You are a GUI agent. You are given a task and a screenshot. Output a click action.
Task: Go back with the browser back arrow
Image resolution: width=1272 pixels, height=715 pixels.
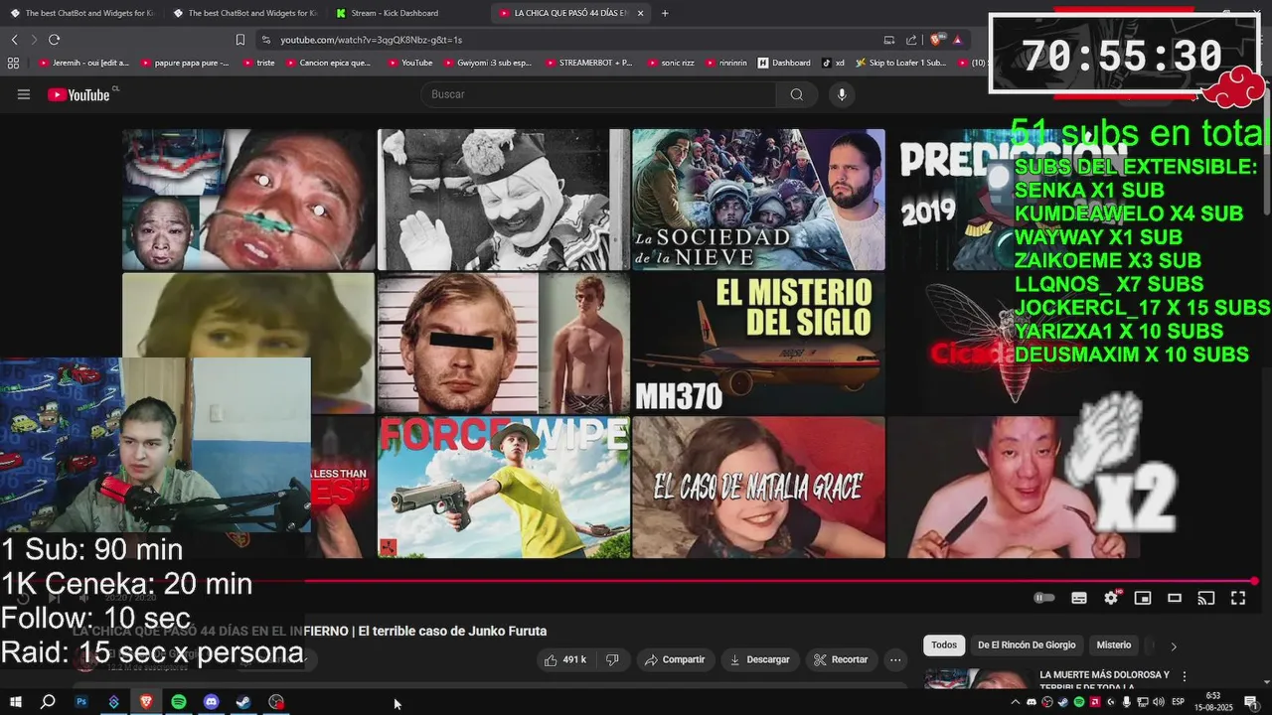pos(14,40)
